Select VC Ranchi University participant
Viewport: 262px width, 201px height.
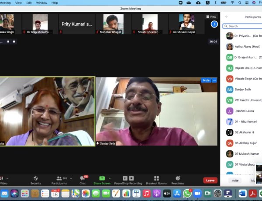[x=244, y=100]
